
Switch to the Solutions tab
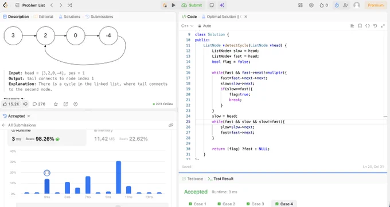click(69, 17)
